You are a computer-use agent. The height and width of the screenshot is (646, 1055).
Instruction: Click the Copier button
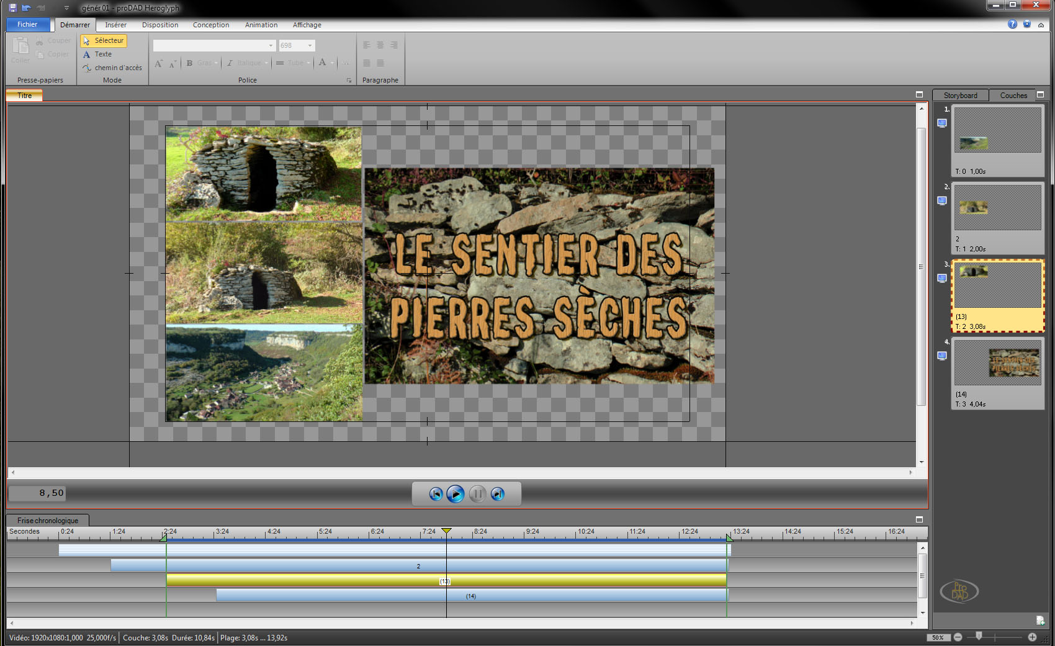53,54
